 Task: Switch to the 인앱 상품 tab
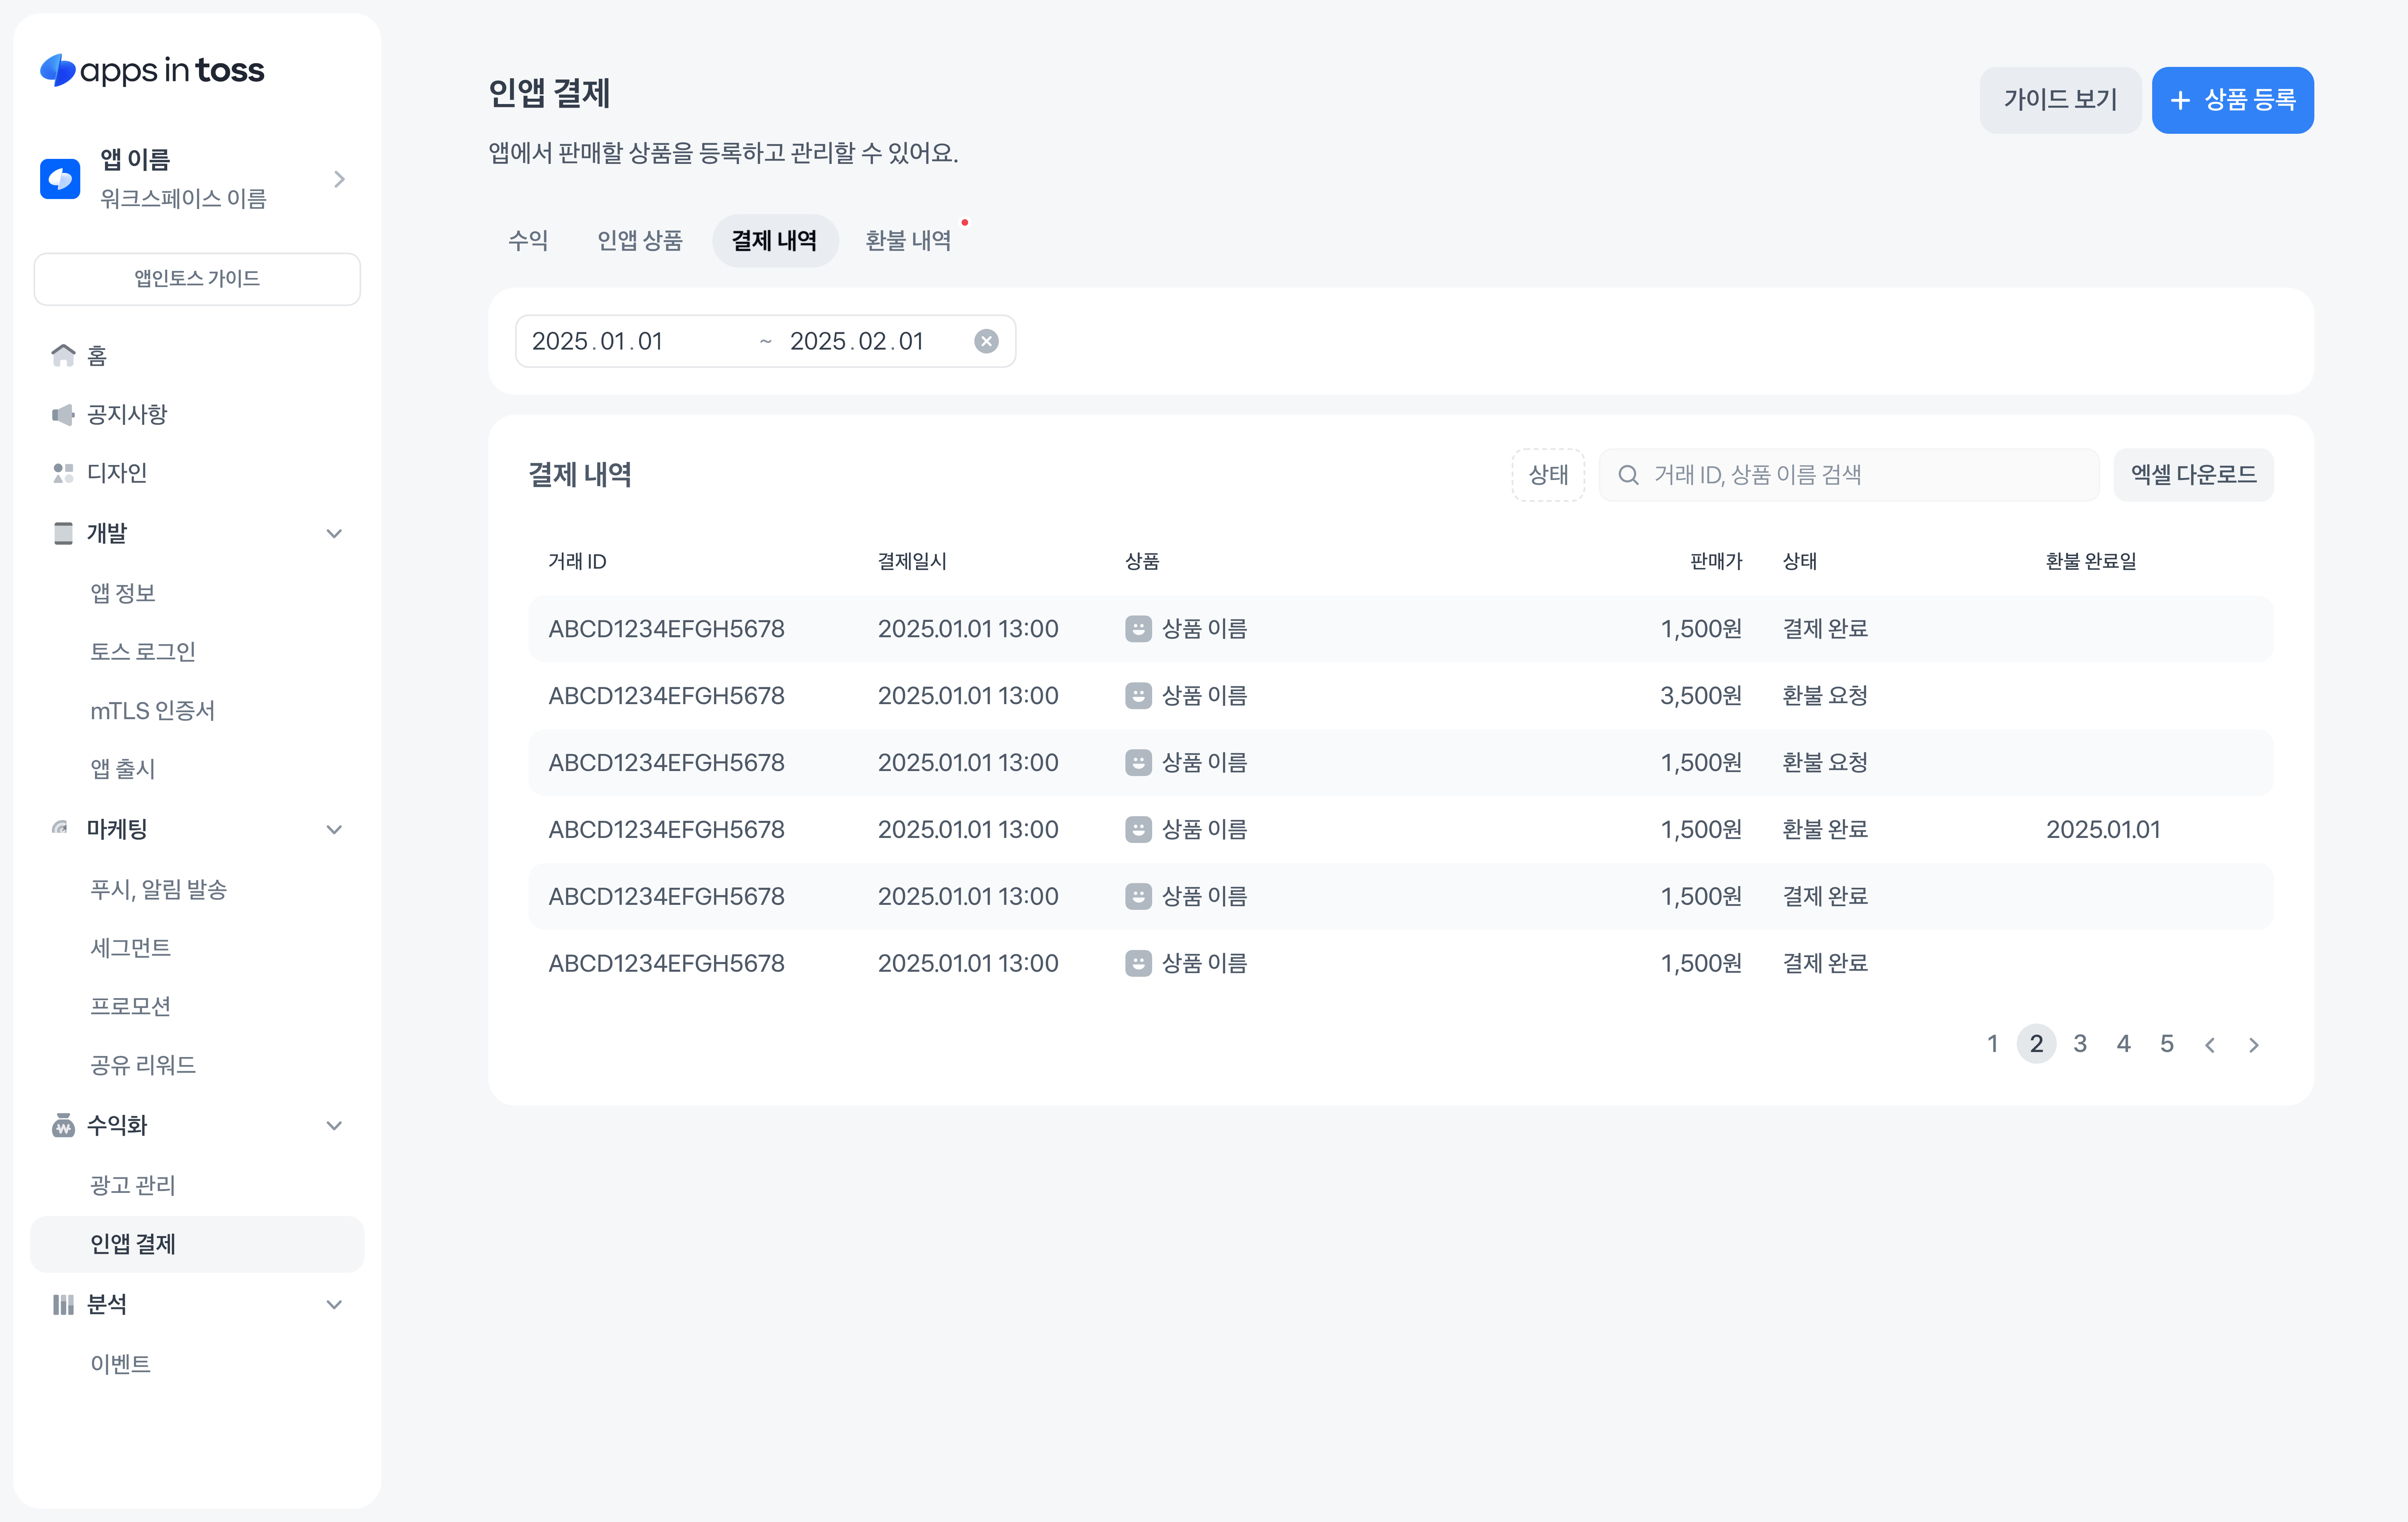[640, 240]
